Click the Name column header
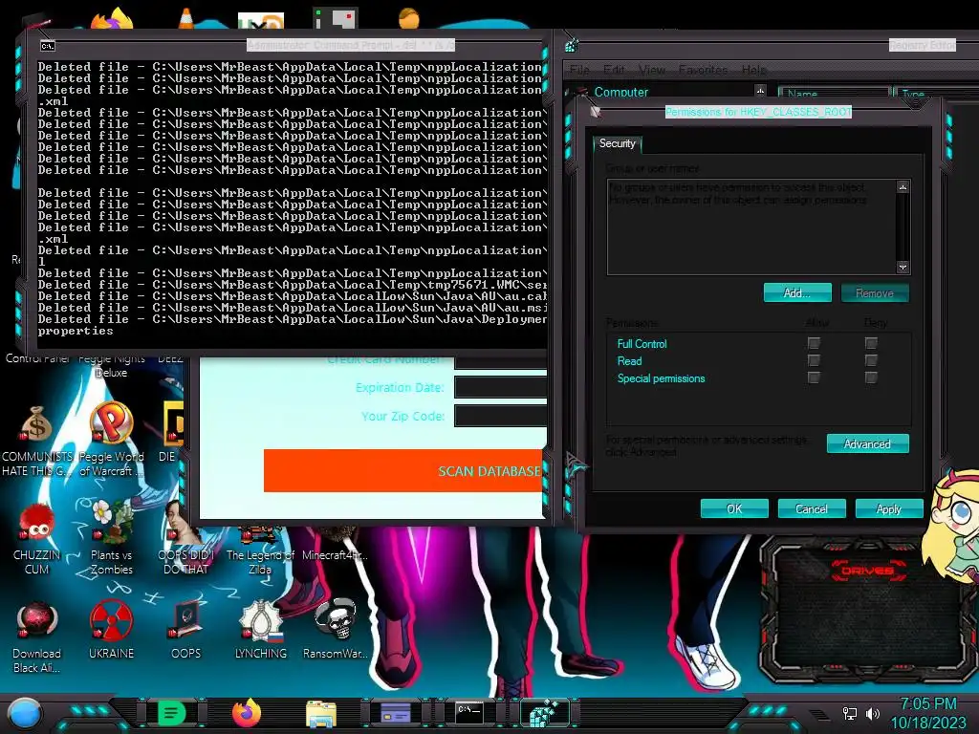The height and width of the screenshot is (734, 979). [834, 94]
